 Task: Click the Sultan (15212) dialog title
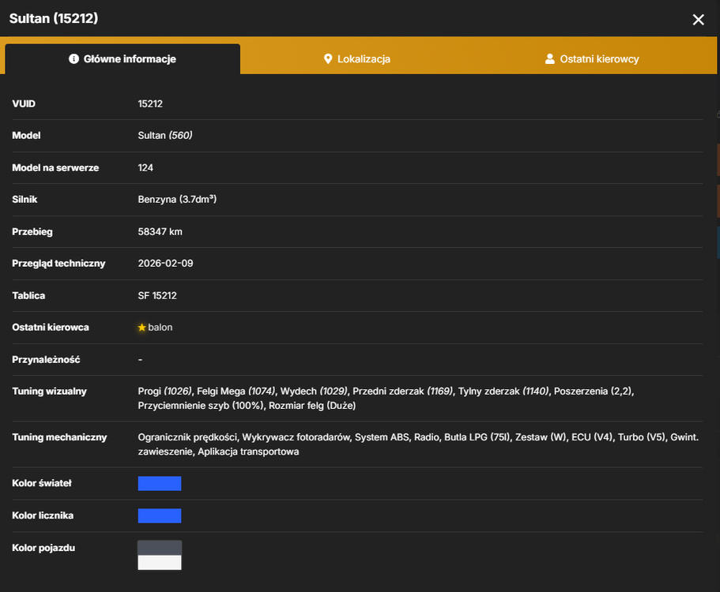[x=54, y=18]
